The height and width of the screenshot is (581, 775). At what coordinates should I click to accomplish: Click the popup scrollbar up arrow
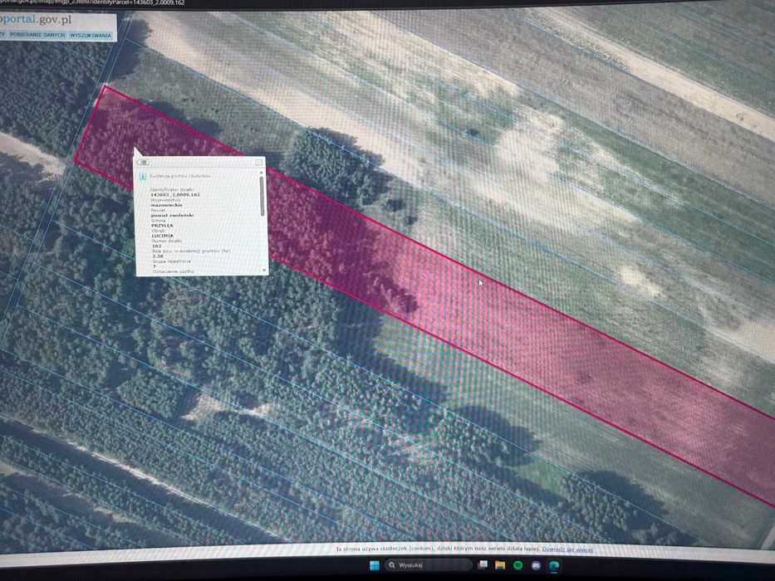262,172
